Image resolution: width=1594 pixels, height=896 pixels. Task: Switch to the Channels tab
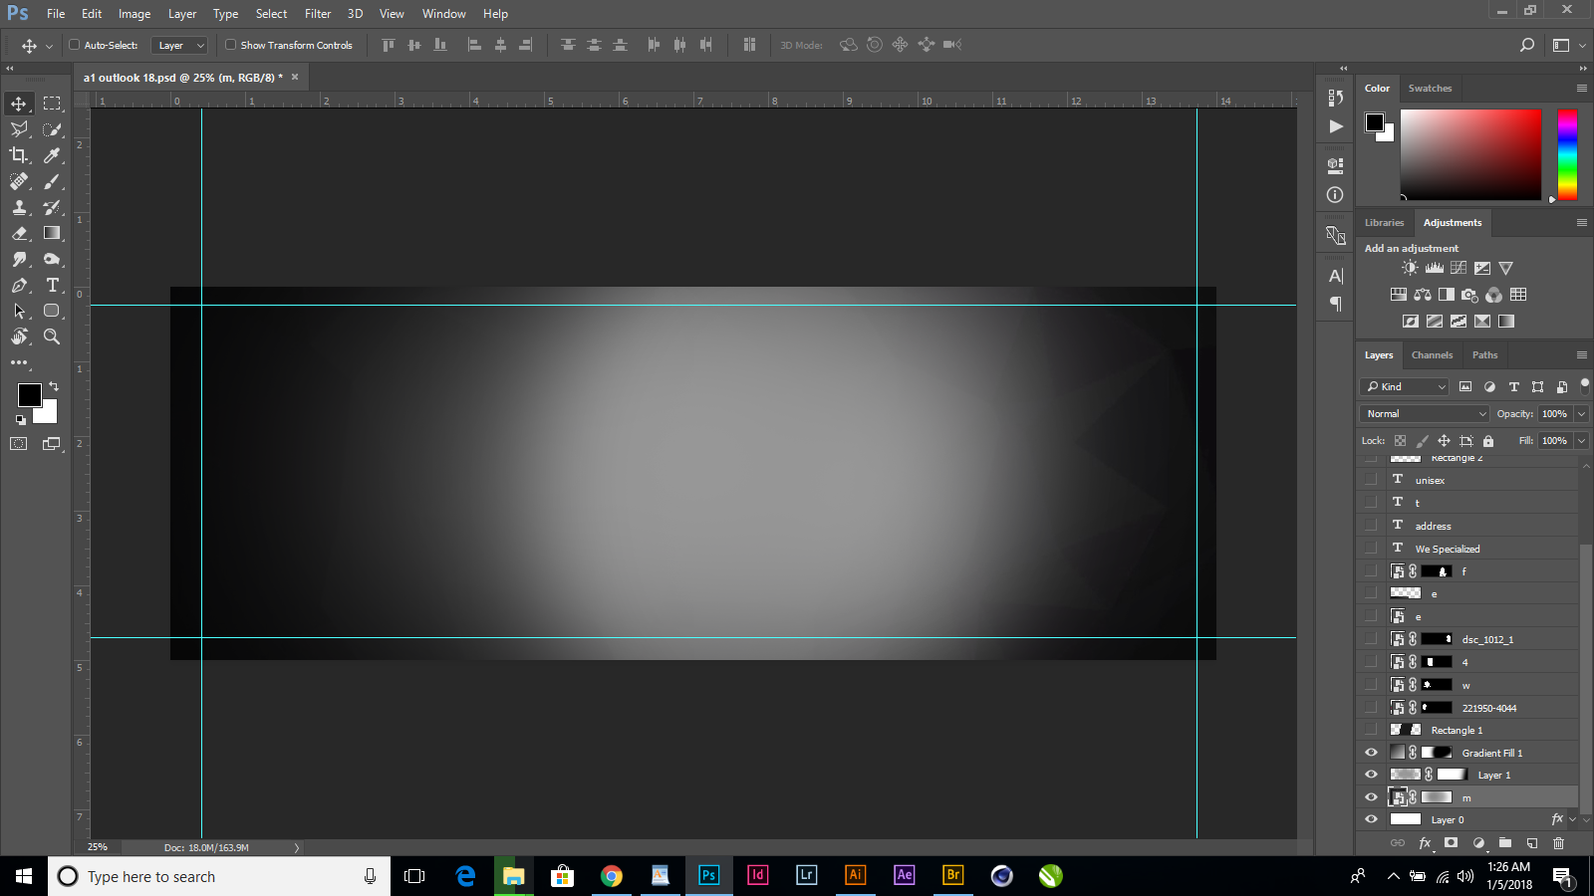click(x=1432, y=354)
